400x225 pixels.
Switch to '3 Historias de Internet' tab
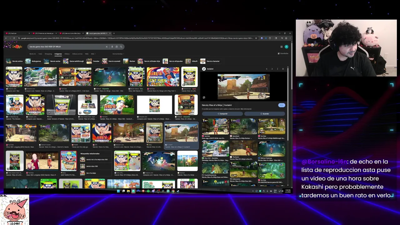[x=44, y=33]
